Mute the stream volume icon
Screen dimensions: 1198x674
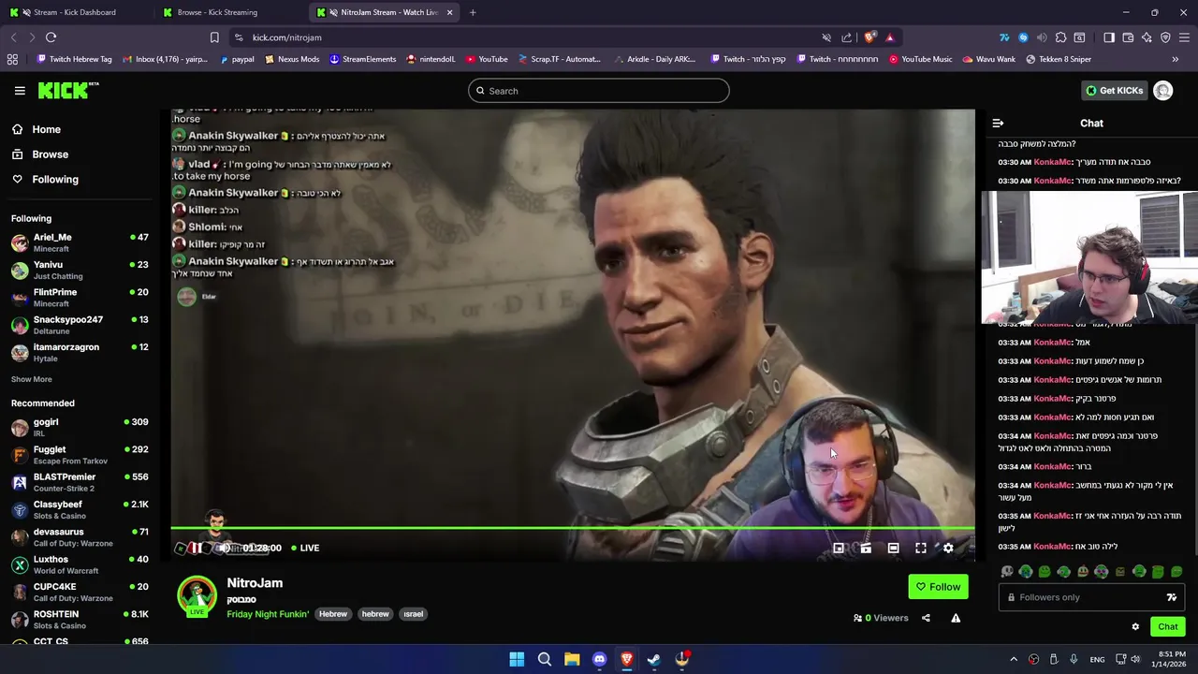[x=223, y=548]
